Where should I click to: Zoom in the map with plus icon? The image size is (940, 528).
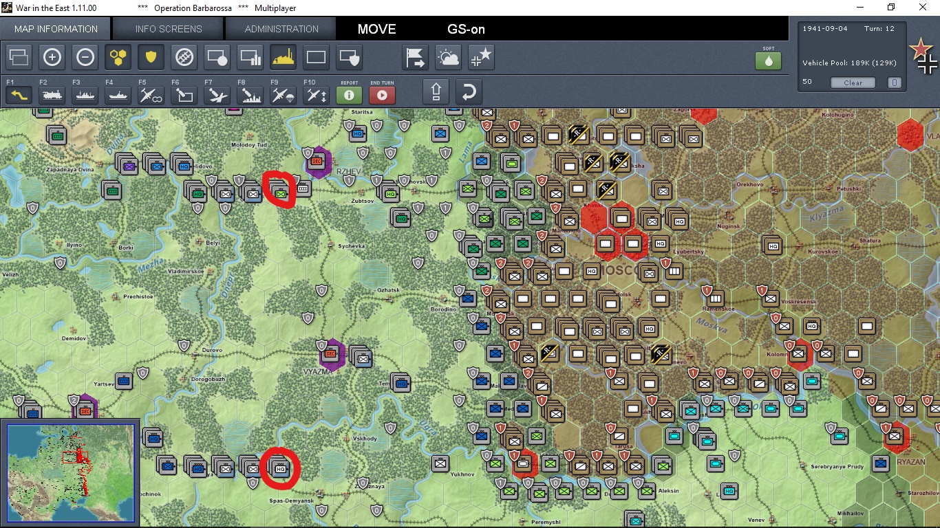52,58
